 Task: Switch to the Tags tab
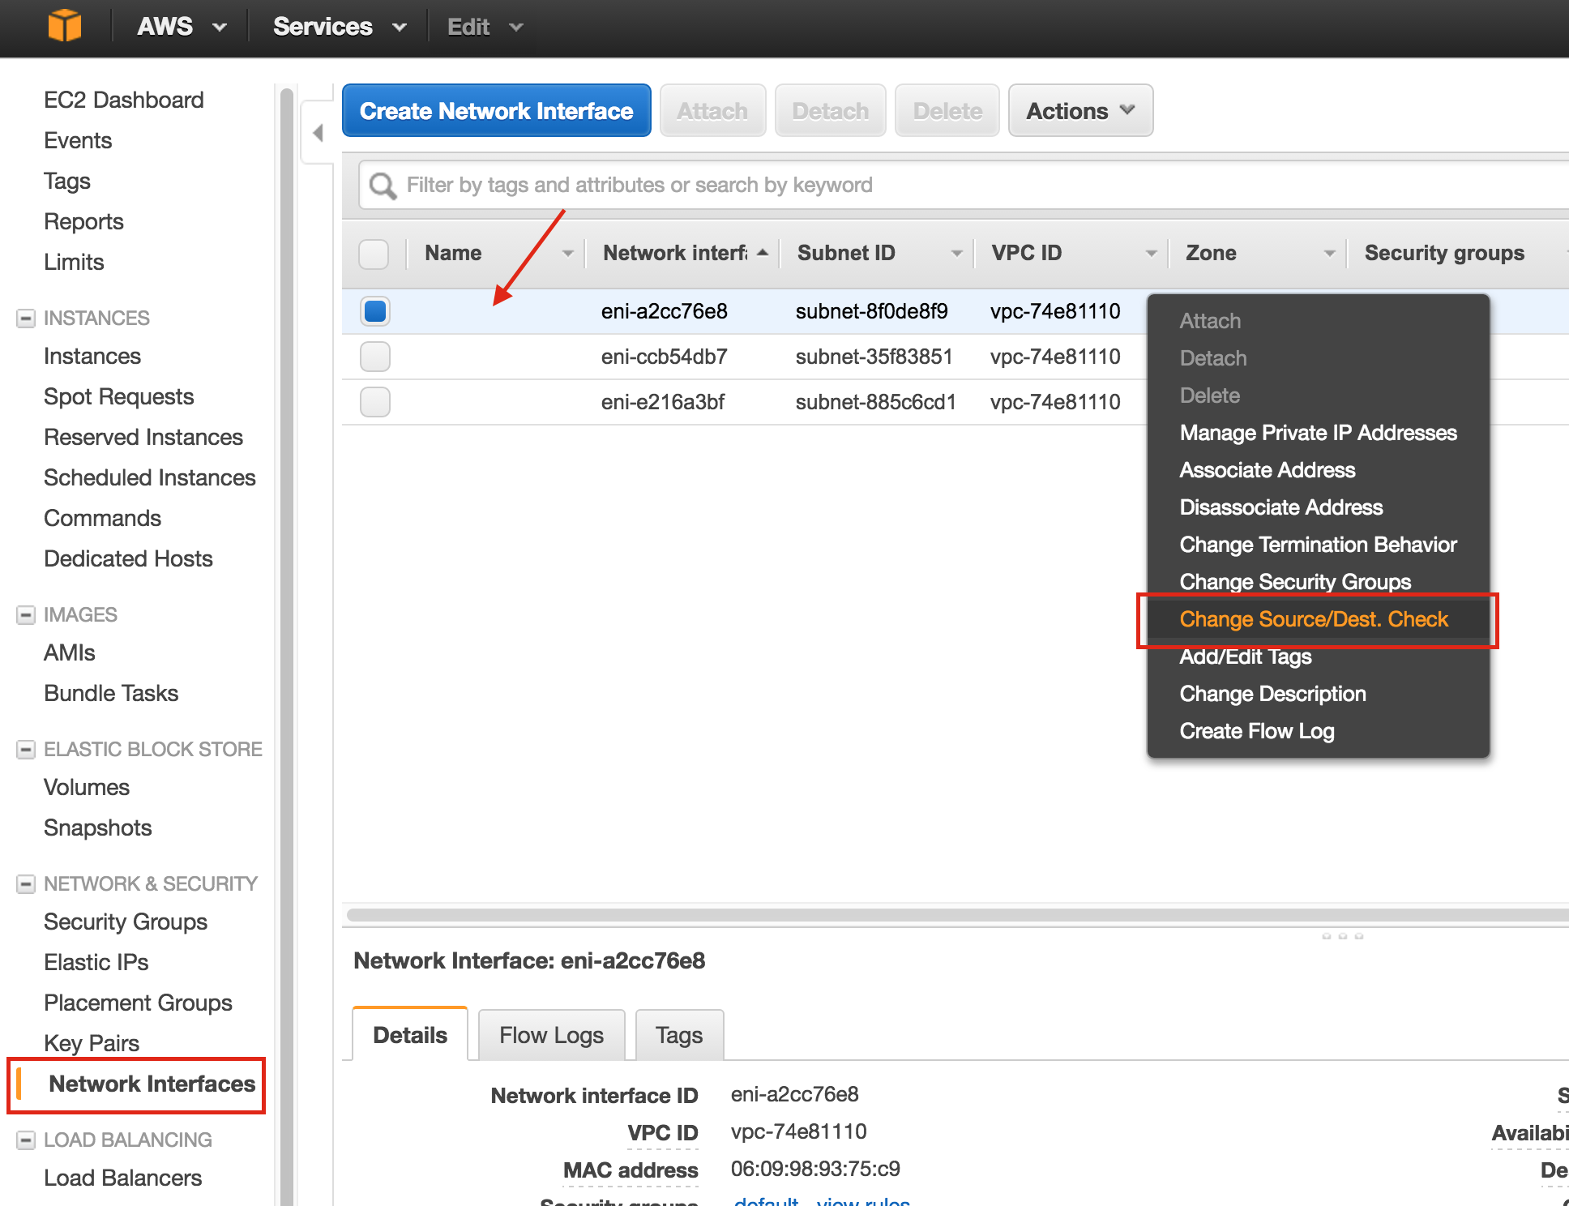coord(679,1036)
